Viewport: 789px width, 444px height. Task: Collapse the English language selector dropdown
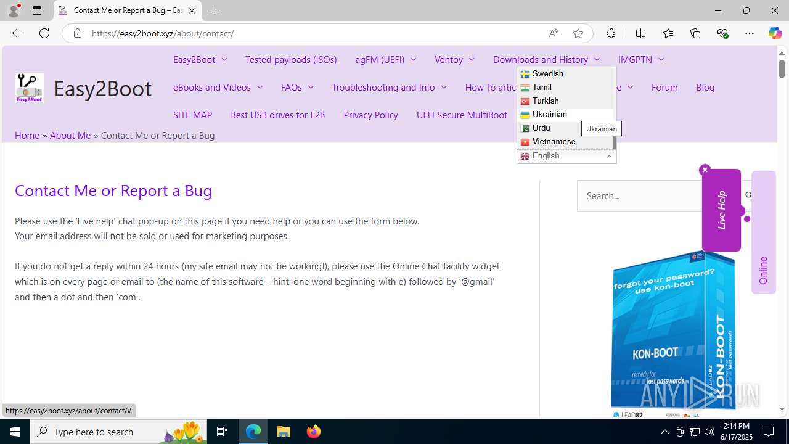[x=566, y=156]
